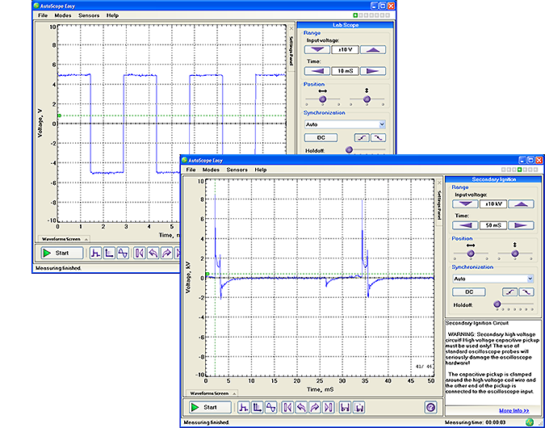Click the second save icon in Secondary Ignition toolbar
Screen dimensions: 545x428
[359, 407]
